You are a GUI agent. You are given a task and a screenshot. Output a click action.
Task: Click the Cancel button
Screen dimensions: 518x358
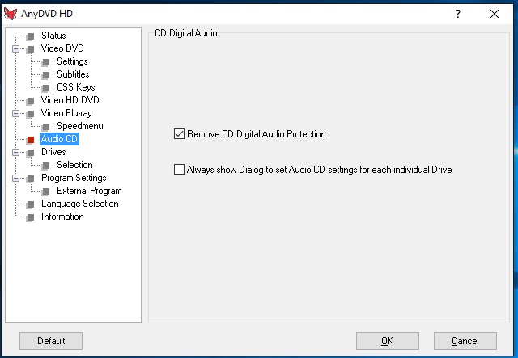click(x=465, y=341)
